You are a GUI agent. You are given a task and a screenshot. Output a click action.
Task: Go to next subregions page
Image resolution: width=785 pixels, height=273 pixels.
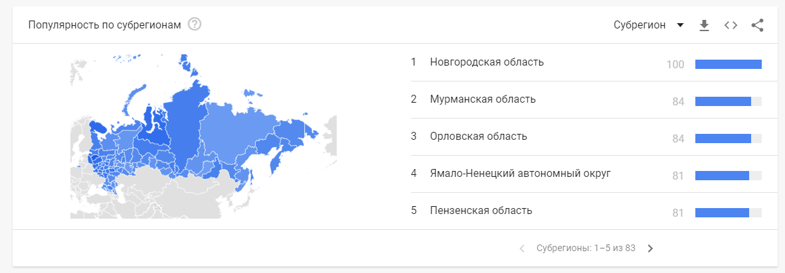(650, 248)
